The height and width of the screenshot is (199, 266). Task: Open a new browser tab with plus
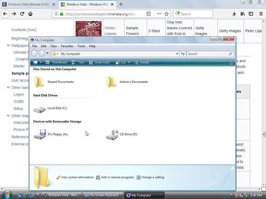121,4
